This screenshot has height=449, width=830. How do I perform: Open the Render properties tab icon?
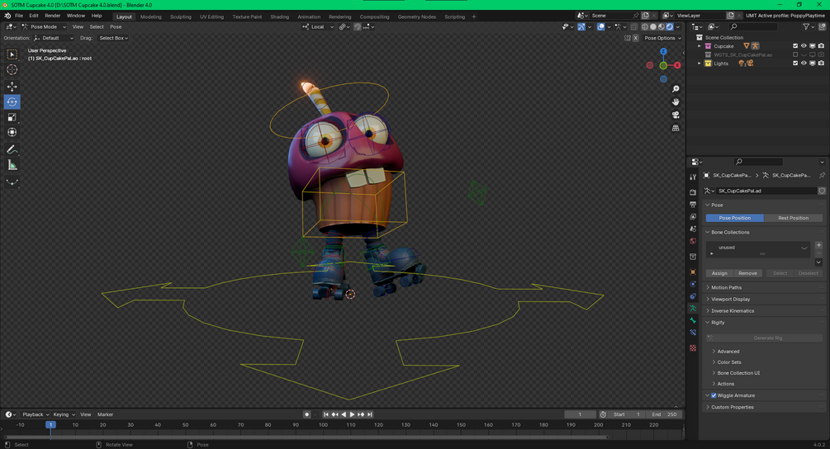click(x=692, y=192)
